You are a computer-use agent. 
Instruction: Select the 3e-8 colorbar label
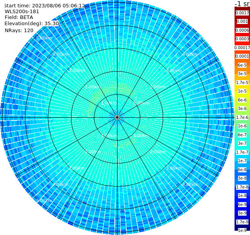(242, 178)
